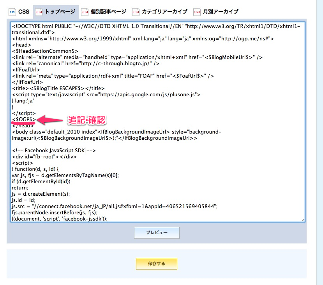Open the 個別記事ページ tab
Image resolution: width=323 pixels, height=285 pixels.
104,12
